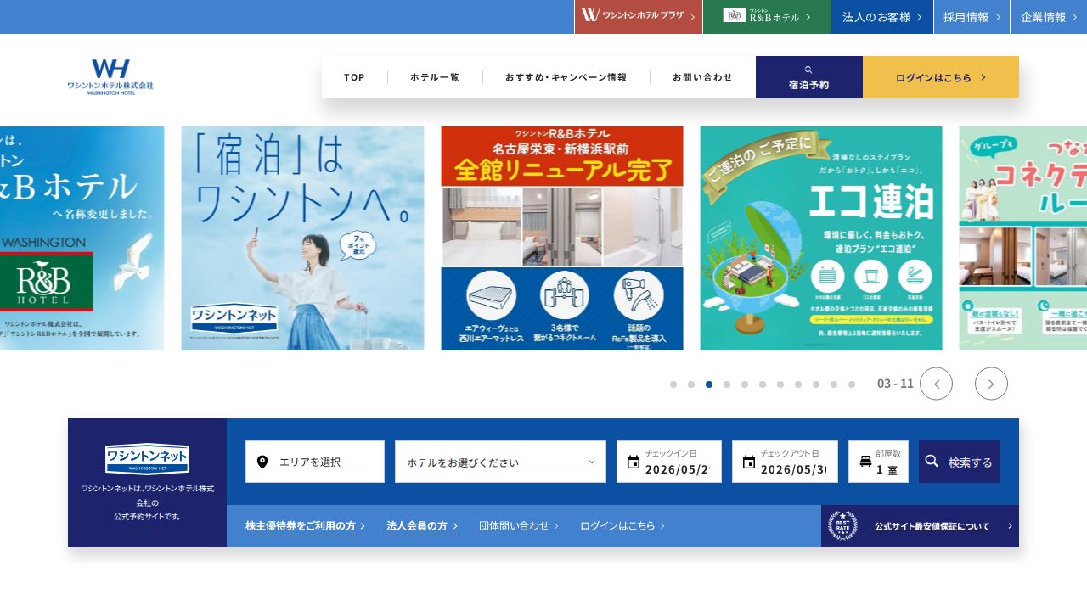
Task: Jump to carousel slide dot 5
Action: pos(745,384)
